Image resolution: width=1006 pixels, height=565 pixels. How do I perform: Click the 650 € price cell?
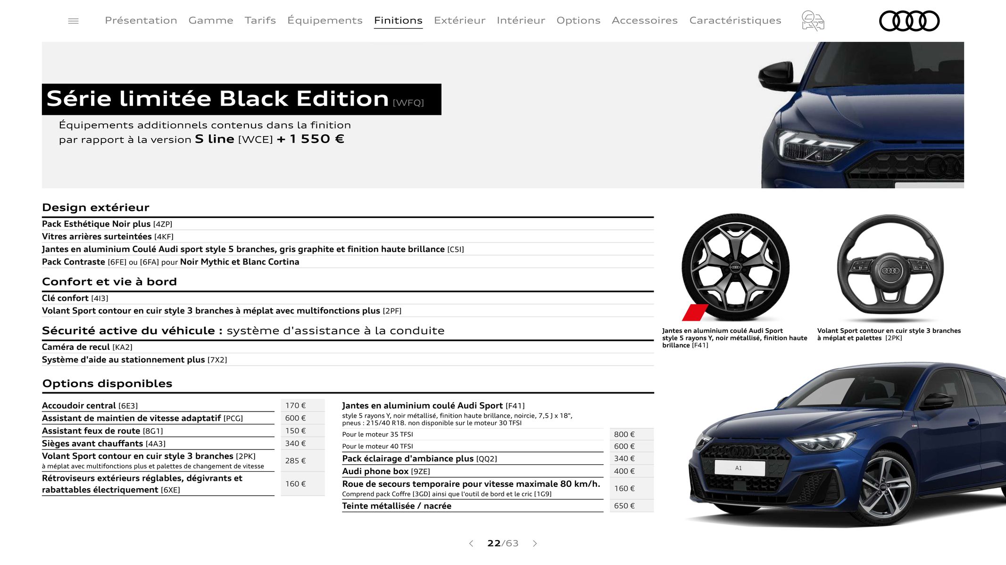point(632,506)
